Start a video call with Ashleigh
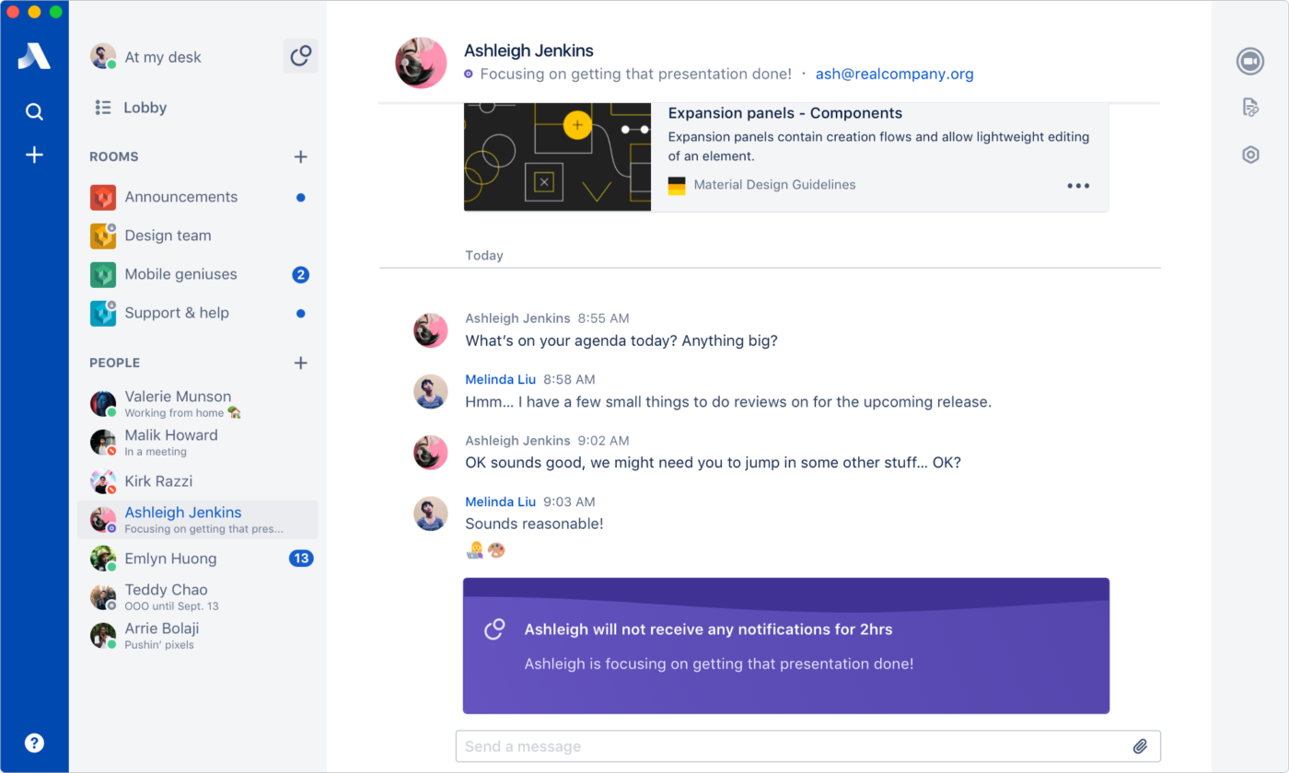 coord(1249,61)
